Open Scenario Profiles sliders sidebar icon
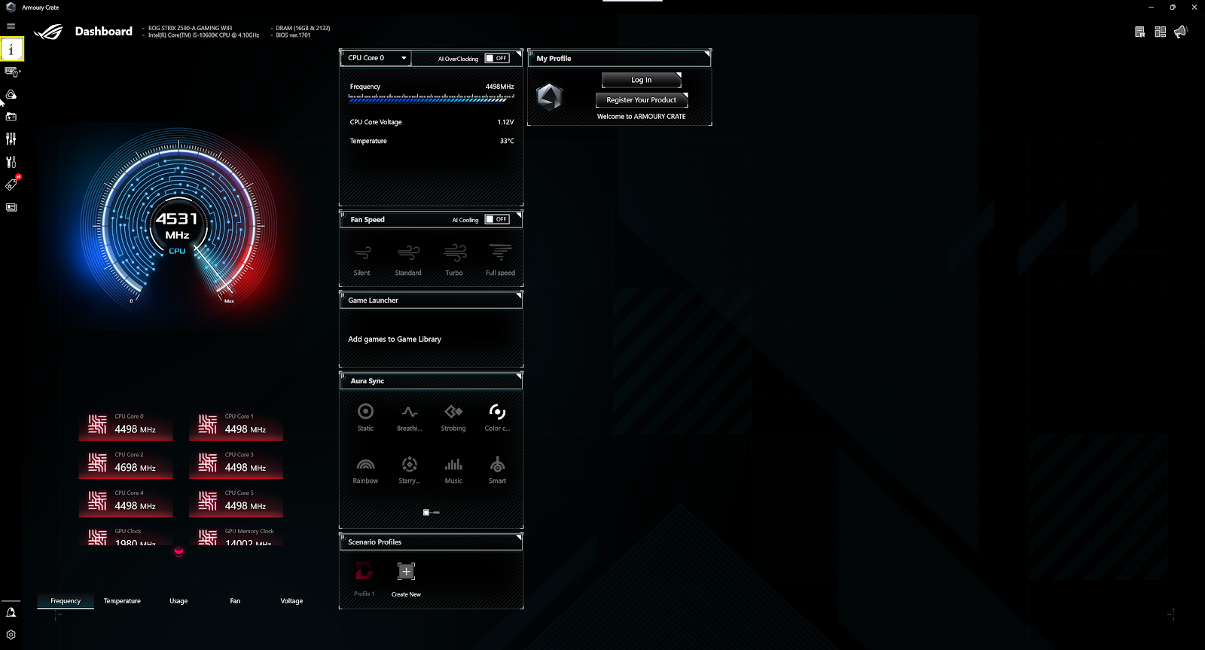Screen dimensions: 1205x650 click(x=11, y=139)
